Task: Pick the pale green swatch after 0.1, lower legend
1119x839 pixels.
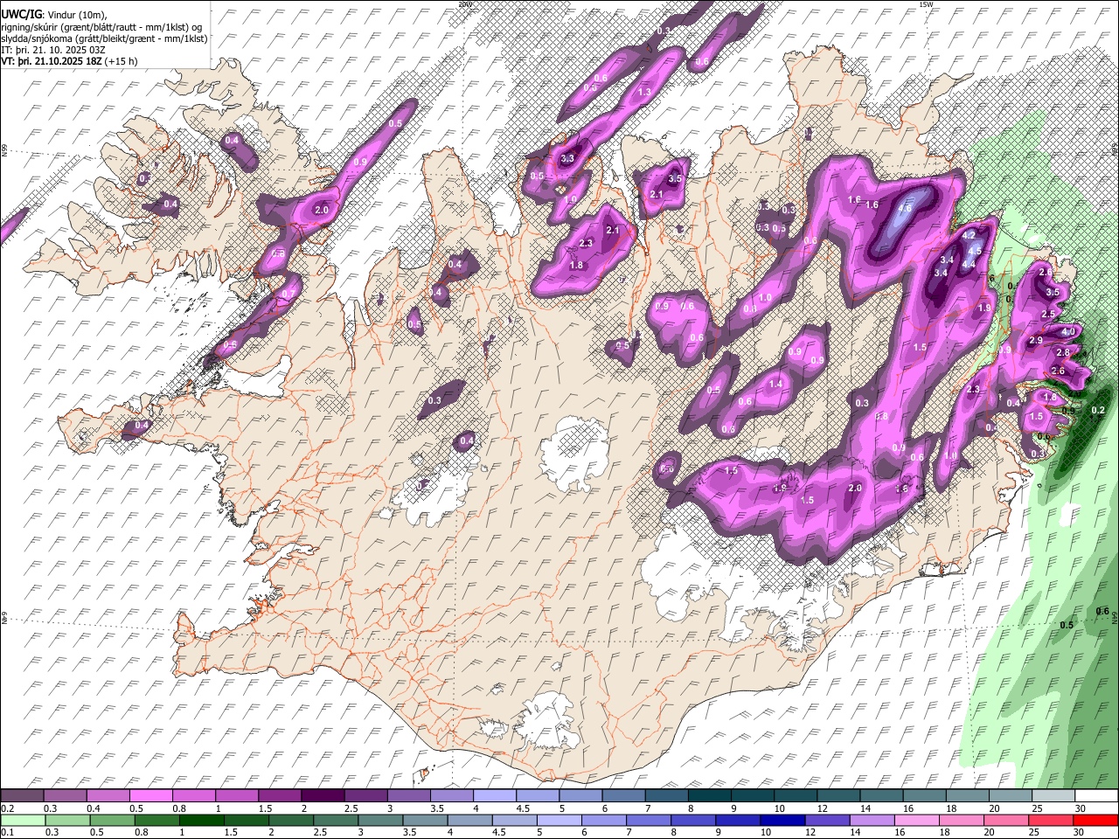Action: coord(23,821)
